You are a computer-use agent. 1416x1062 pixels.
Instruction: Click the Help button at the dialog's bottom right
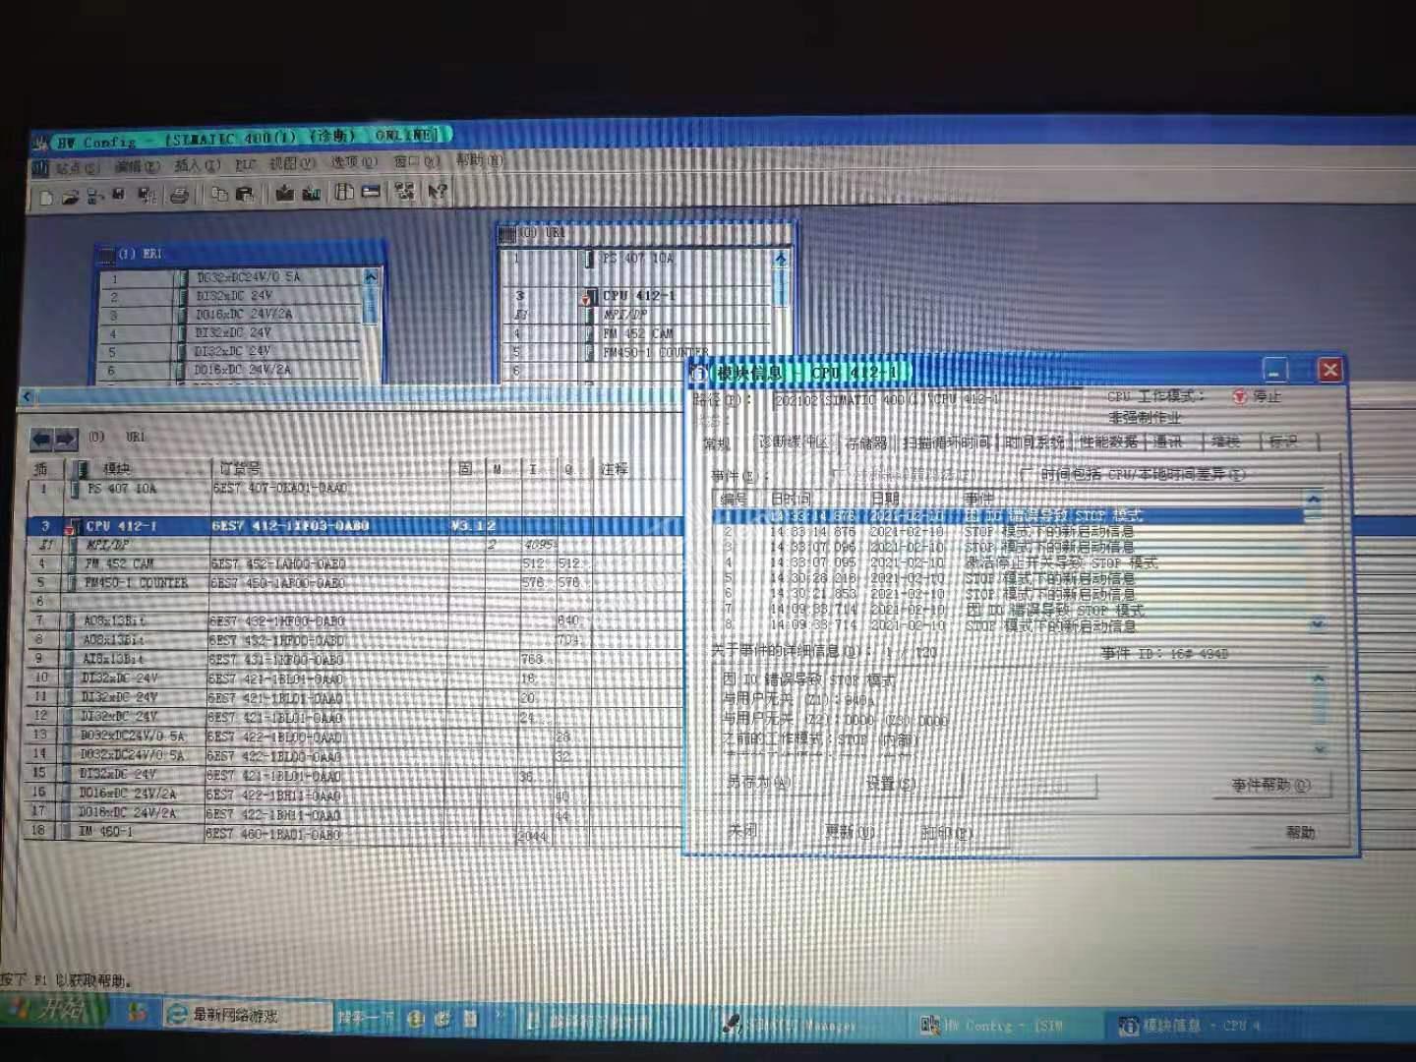point(1301,833)
